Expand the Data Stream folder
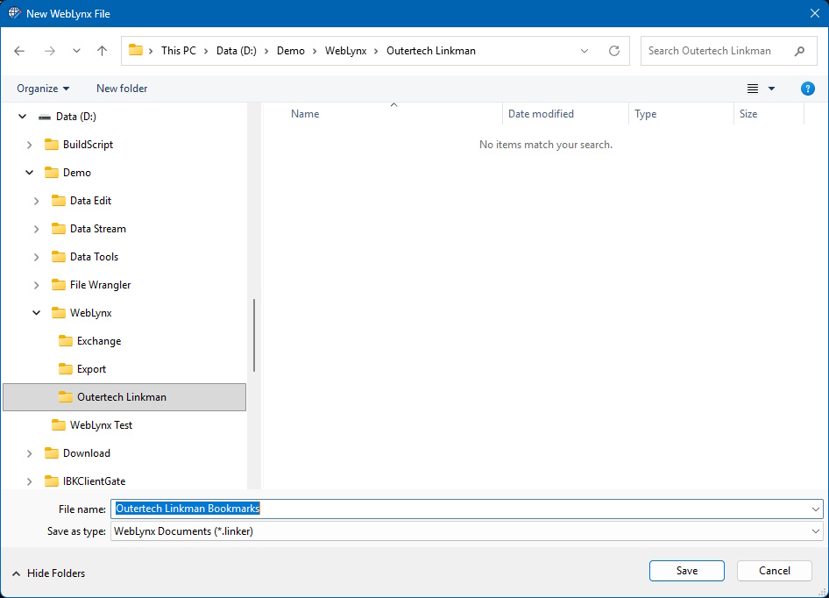 [36, 229]
